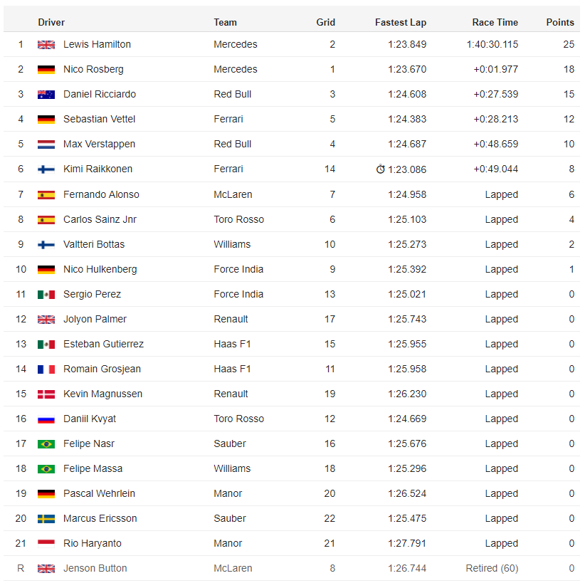This screenshot has width=585, height=583.
Task: Click the Race Time column header
Action: click(x=495, y=22)
